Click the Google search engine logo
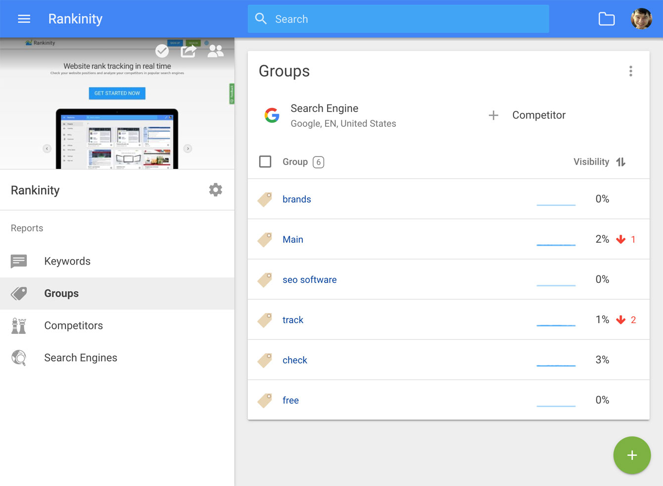This screenshot has height=486, width=663. pyautogui.click(x=272, y=115)
